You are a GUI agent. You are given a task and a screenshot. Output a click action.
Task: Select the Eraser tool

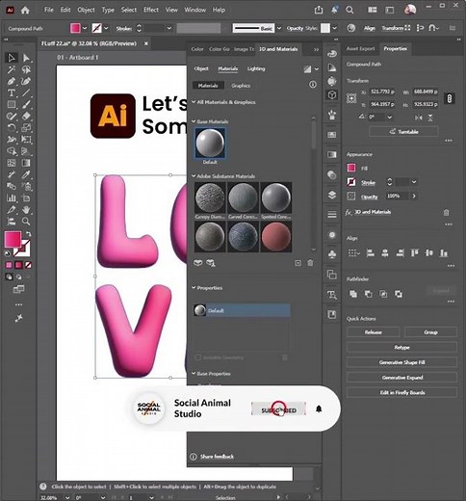[26, 116]
